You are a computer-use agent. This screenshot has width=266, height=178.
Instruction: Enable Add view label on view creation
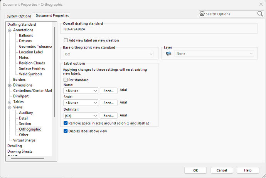(66, 40)
